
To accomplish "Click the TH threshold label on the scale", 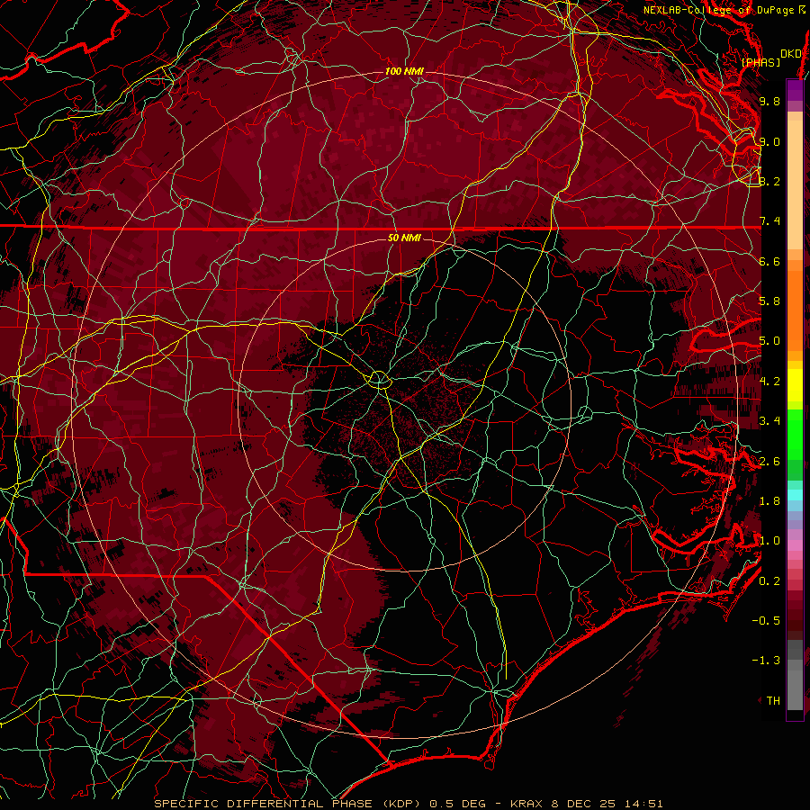I will coord(773,701).
